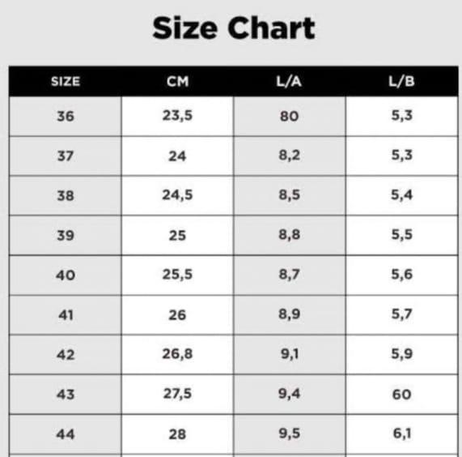Click the Size Chart title
The width and height of the screenshot is (462, 457).
click(x=234, y=28)
